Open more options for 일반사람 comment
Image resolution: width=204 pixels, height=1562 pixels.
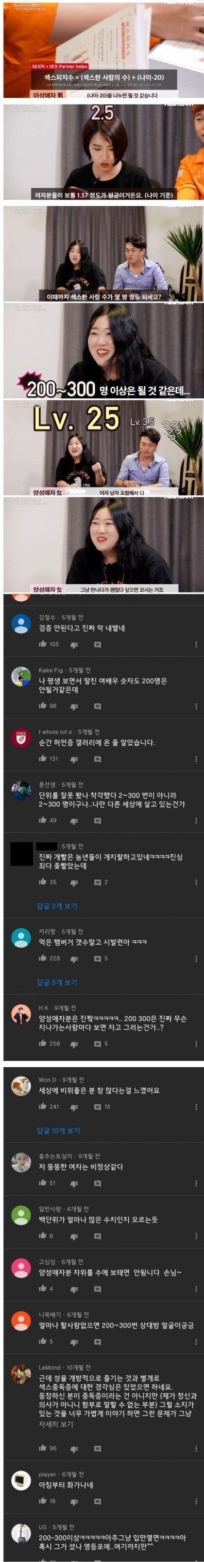pos(196,1235)
